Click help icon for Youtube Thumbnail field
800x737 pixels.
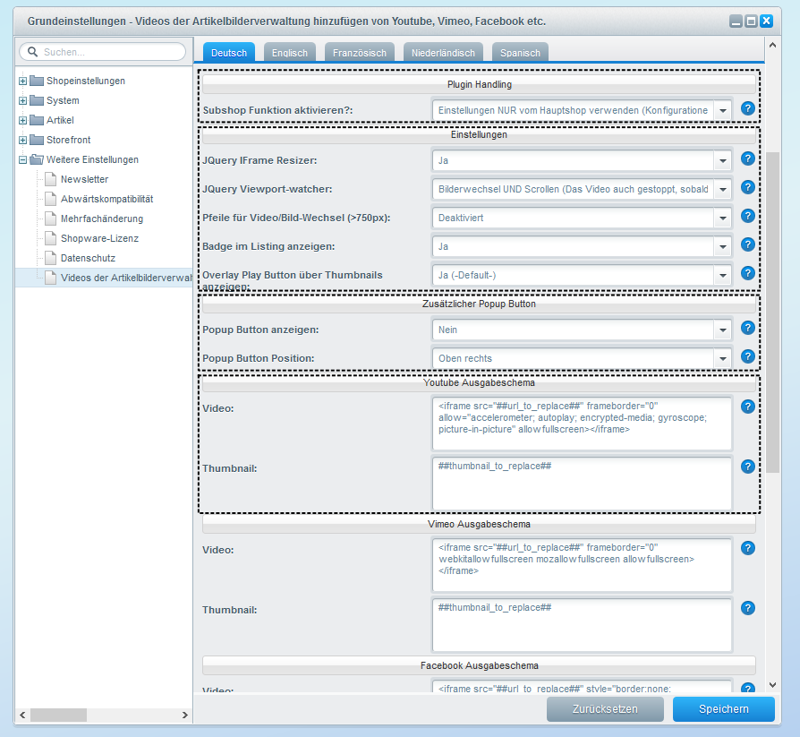click(747, 467)
